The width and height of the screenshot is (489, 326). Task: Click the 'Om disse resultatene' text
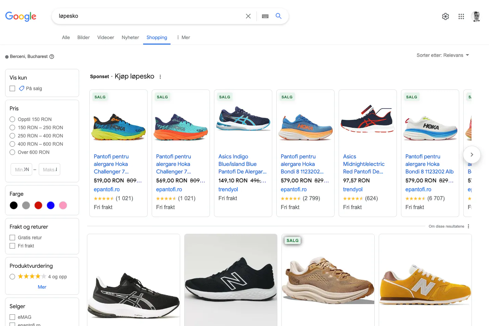point(447,226)
